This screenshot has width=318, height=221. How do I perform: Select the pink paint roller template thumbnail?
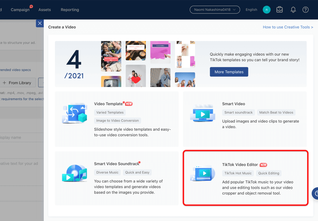click(160, 53)
